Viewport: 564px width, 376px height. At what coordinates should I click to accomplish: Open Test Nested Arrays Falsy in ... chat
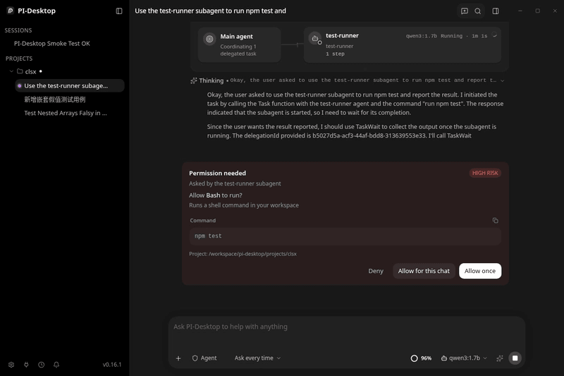[66, 113]
